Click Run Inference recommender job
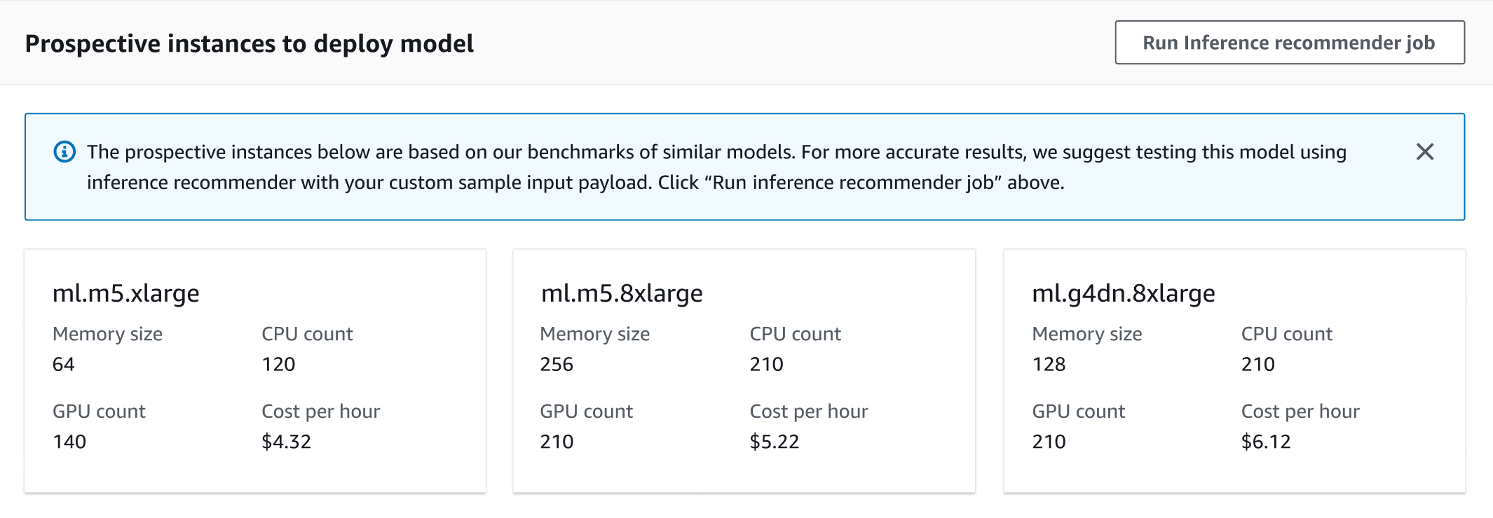1493x518 pixels. pyautogui.click(x=1290, y=42)
